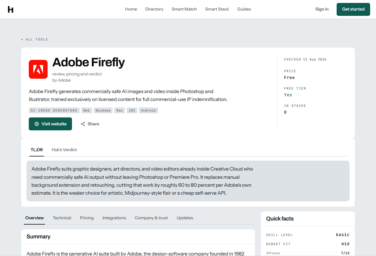Switch to Company & trust tab

151,218
